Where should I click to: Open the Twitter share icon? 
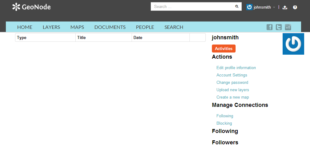coord(279,27)
